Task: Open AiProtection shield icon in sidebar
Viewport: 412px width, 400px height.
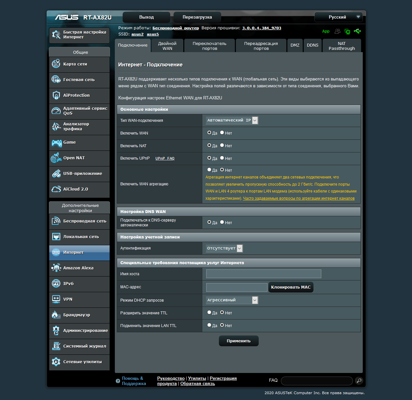Action: [x=56, y=95]
